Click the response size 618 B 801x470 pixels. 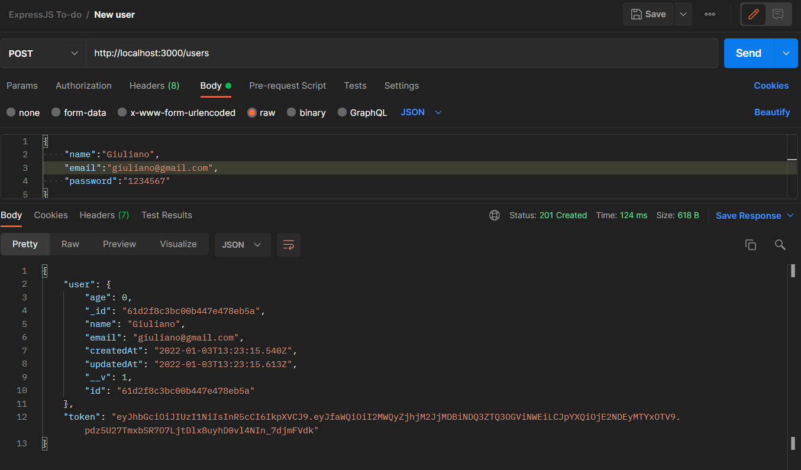click(x=689, y=215)
